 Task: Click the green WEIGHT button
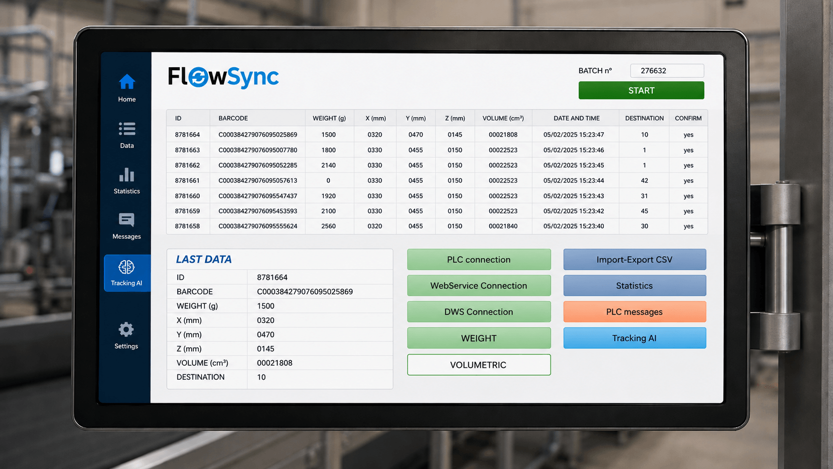tap(479, 338)
